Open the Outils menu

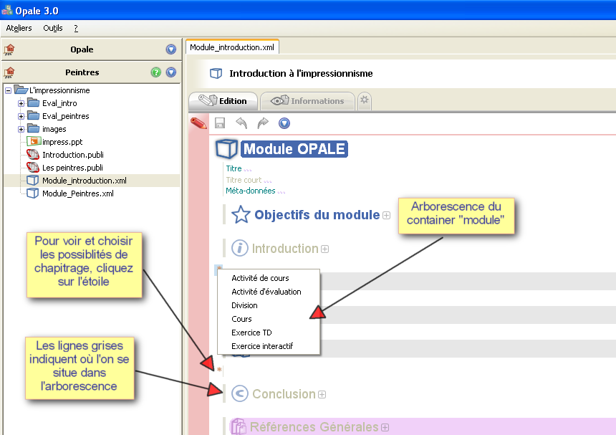(52, 28)
